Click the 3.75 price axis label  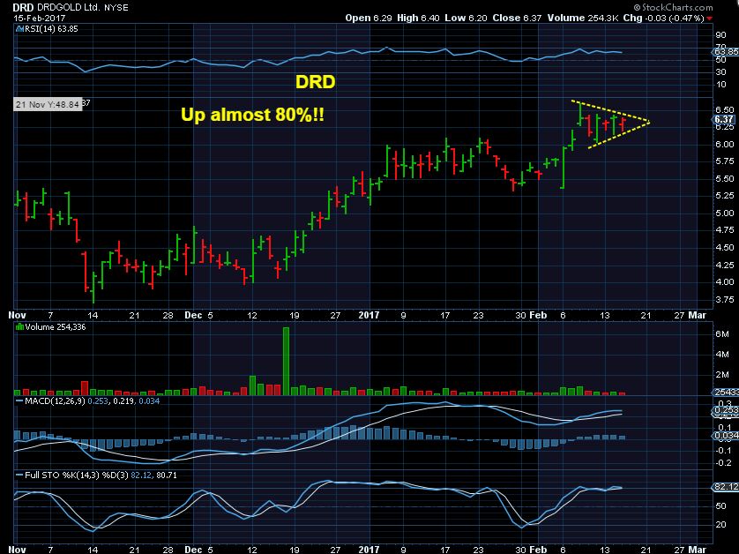coord(724,299)
